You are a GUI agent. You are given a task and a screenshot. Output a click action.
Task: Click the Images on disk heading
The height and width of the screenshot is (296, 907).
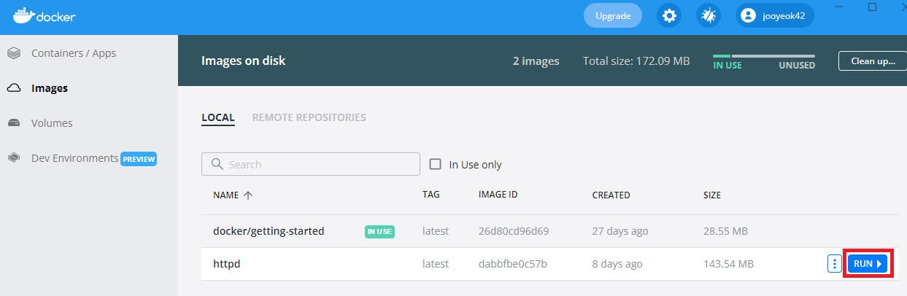(x=243, y=61)
